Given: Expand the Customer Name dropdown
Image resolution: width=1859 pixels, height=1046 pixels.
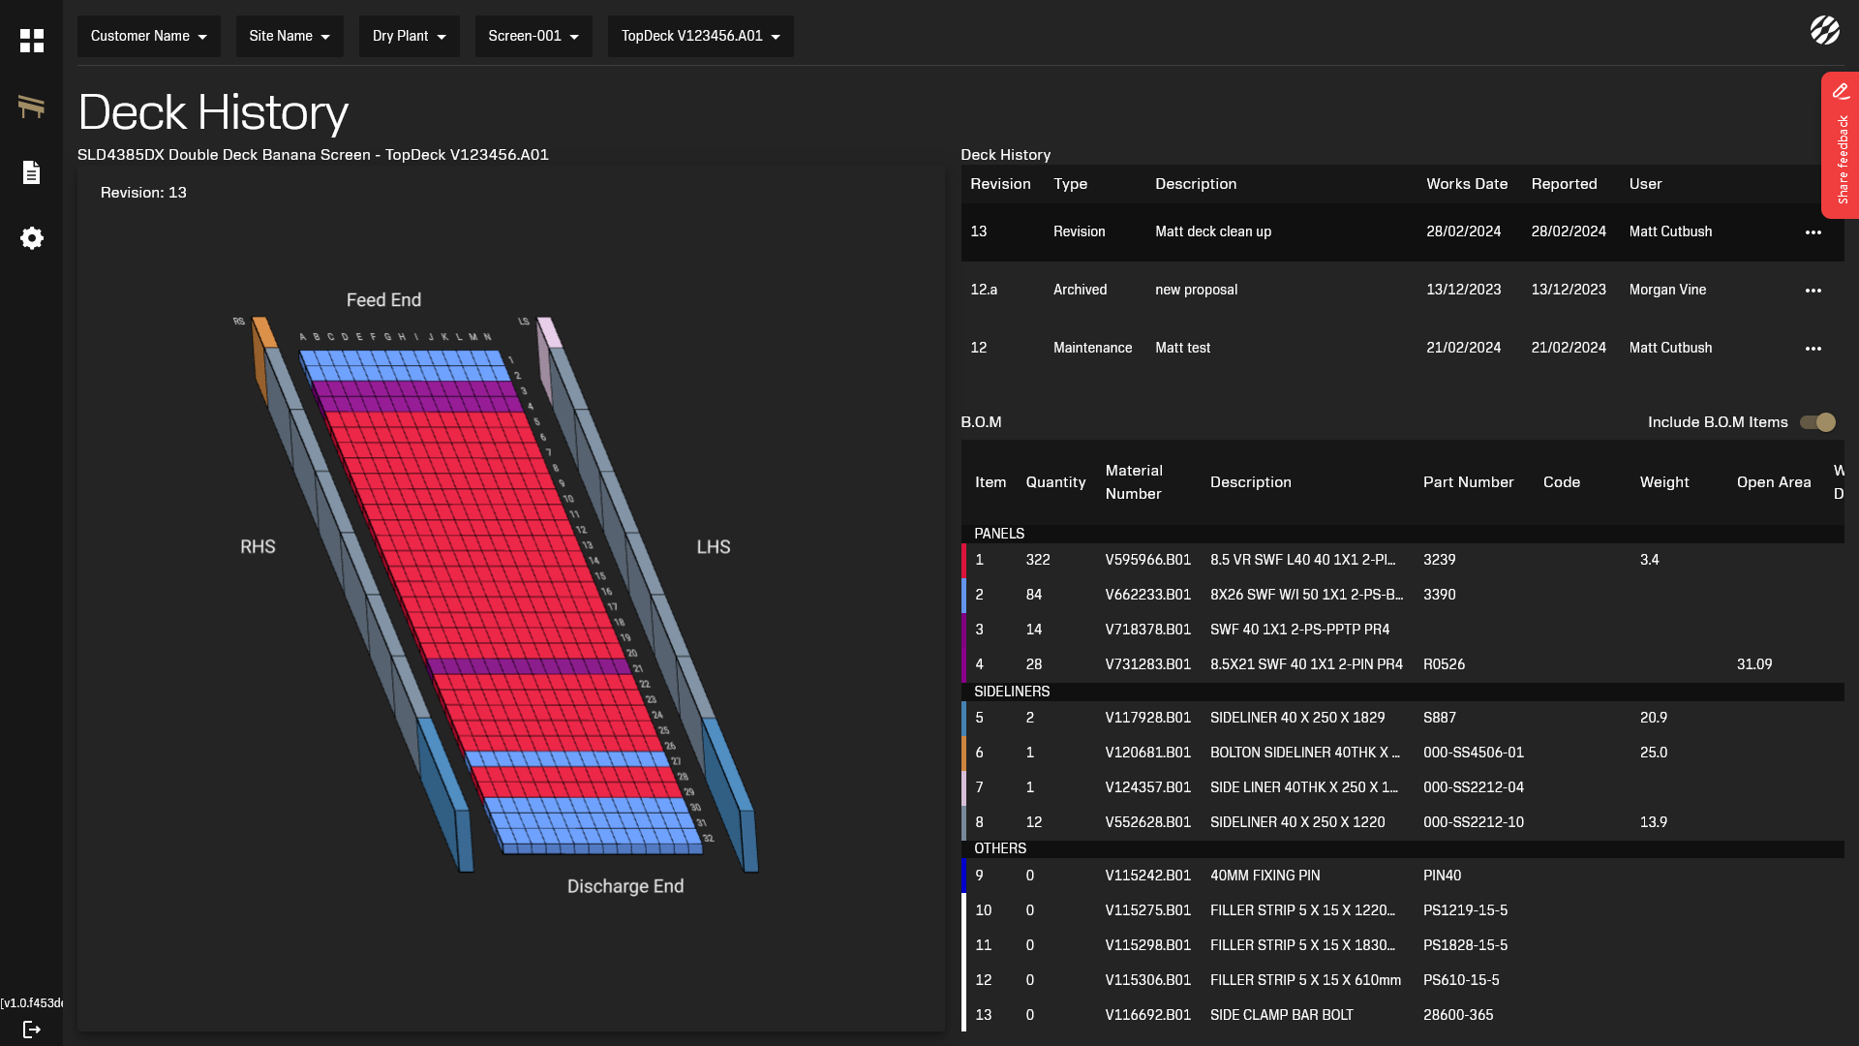Looking at the screenshot, I should click(x=148, y=36).
